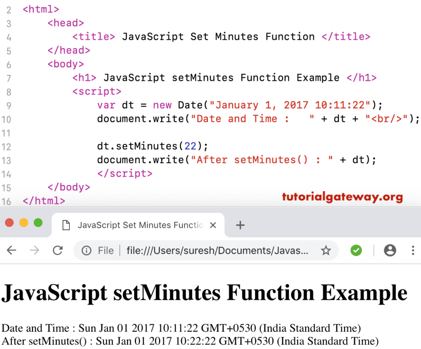This screenshot has width=421, height=349.
Task: Open a new browser tab with the plus button
Action: 240,225
